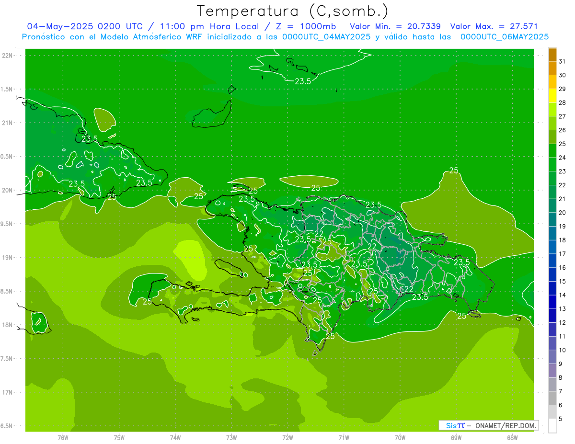Click the '1.5N' latitude label
The width and height of the screenshot is (575, 444).
click(x=7, y=89)
